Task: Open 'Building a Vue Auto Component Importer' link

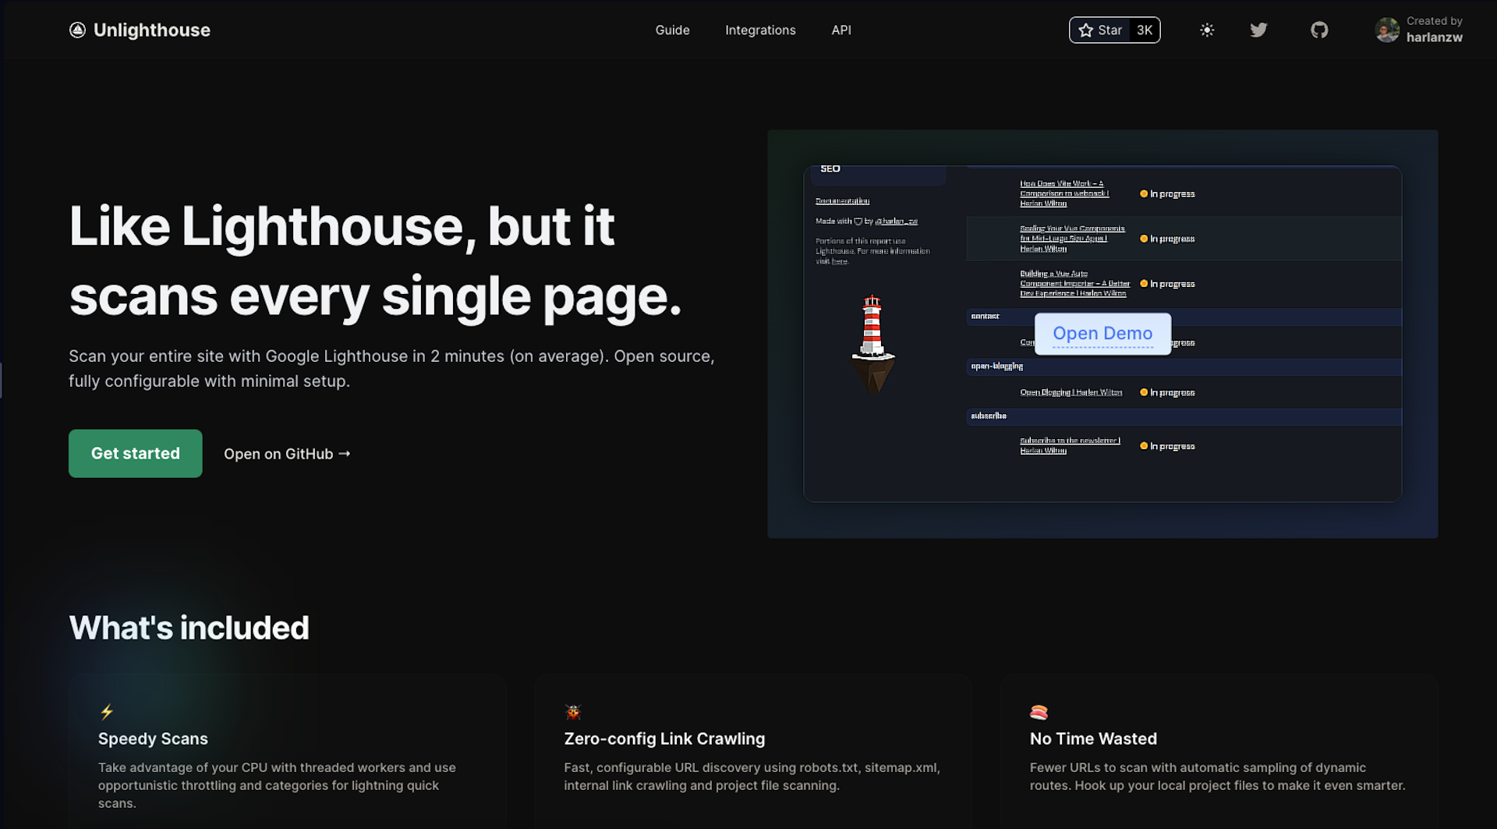Action: point(1074,284)
